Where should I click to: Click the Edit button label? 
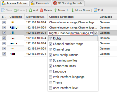click(x=100, y=10)
